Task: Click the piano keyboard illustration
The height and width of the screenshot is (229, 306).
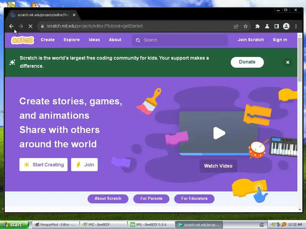Action: 284,147
